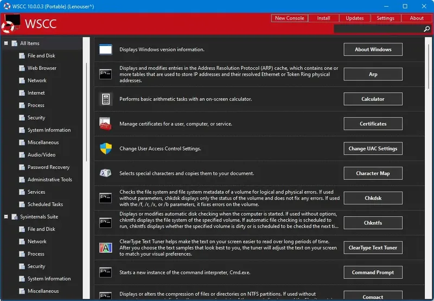Click the main list vertical scrollbar
Image resolution: width=434 pixels, height=301 pixels.
coord(429,66)
